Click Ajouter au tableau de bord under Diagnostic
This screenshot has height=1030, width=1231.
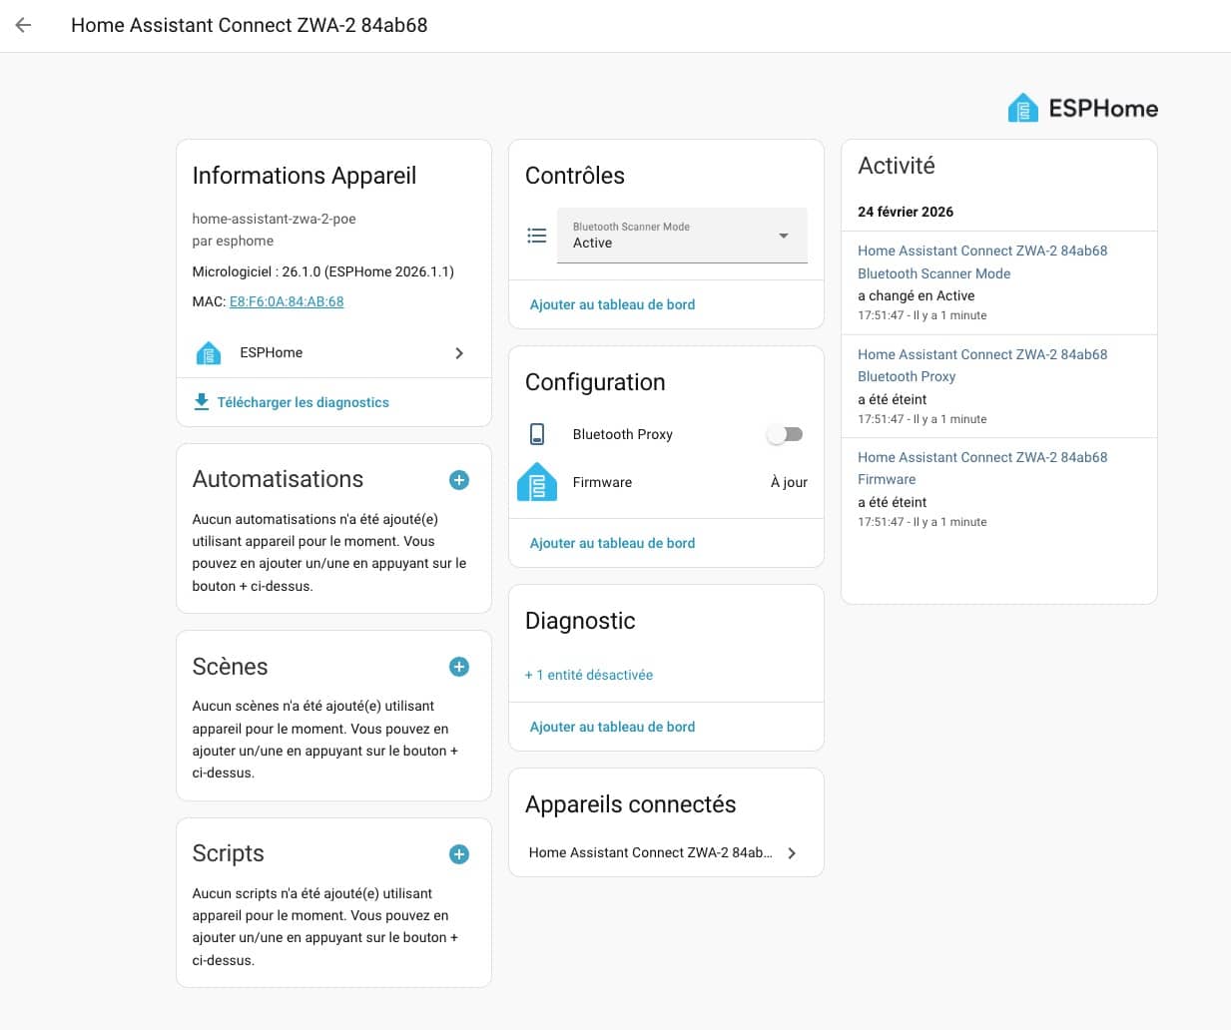coord(612,727)
